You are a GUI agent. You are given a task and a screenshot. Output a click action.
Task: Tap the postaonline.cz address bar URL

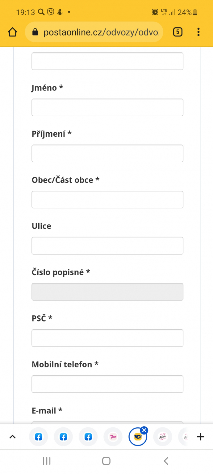[102, 32]
